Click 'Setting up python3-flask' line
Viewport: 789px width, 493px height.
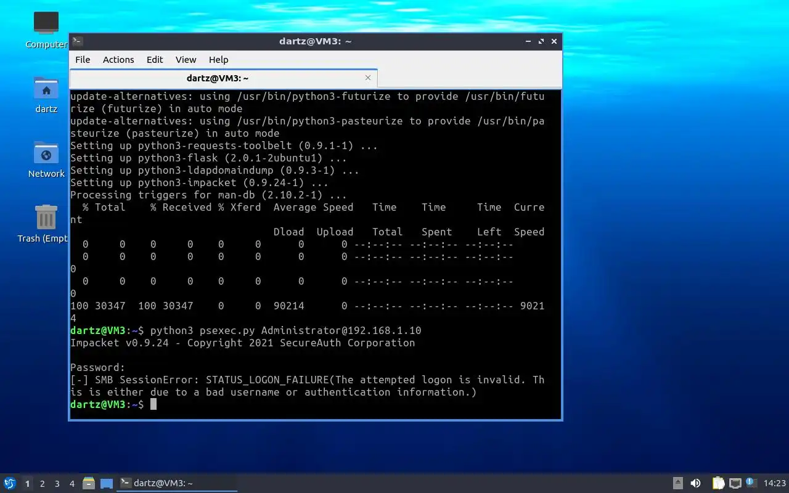point(208,158)
